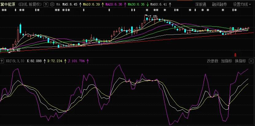Click the red S marker on chart
This screenshot has width=255, height=126.
pos(235,55)
